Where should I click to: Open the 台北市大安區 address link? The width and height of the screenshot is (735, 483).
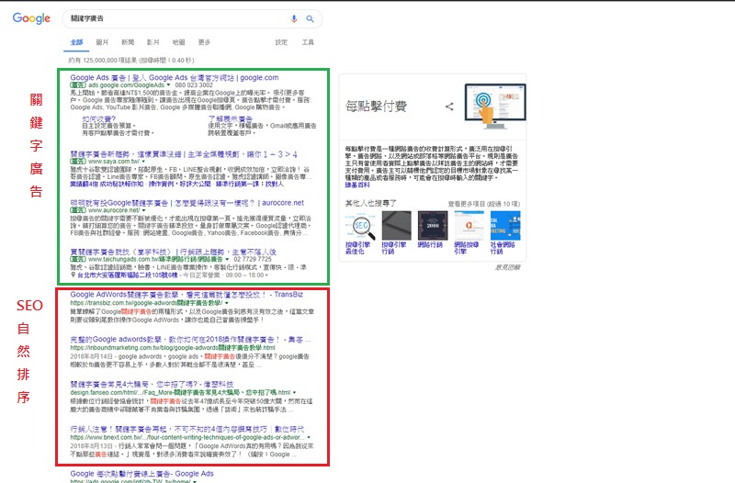127,275
